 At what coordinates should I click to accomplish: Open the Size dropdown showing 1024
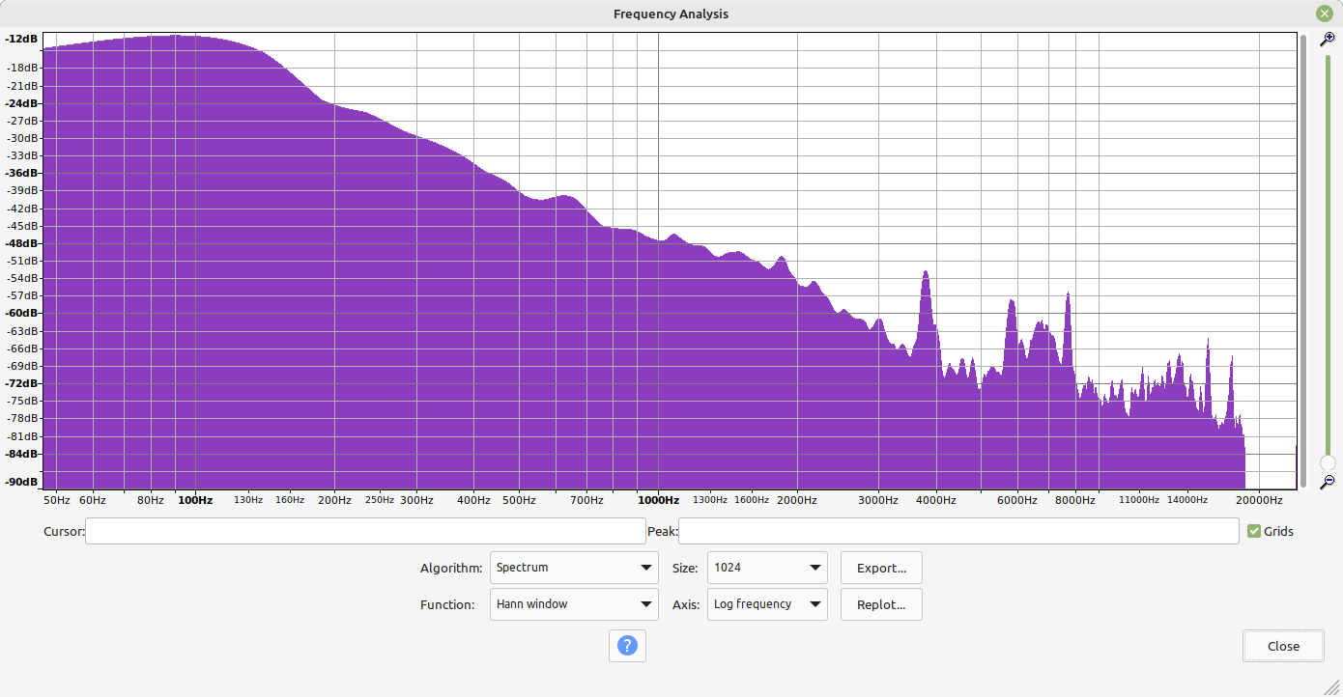coord(767,567)
